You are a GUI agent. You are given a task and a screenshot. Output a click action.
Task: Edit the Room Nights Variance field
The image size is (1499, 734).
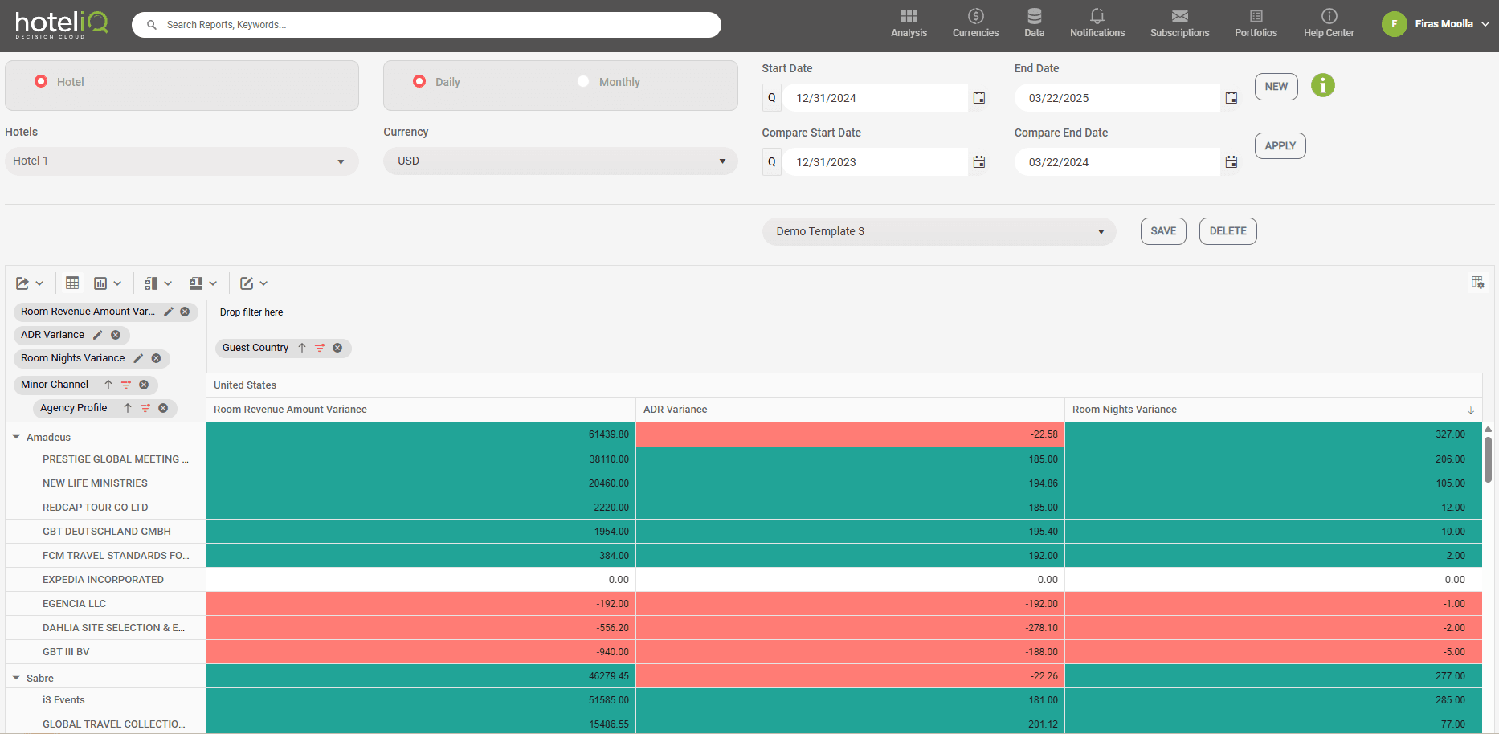coord(138,358)
